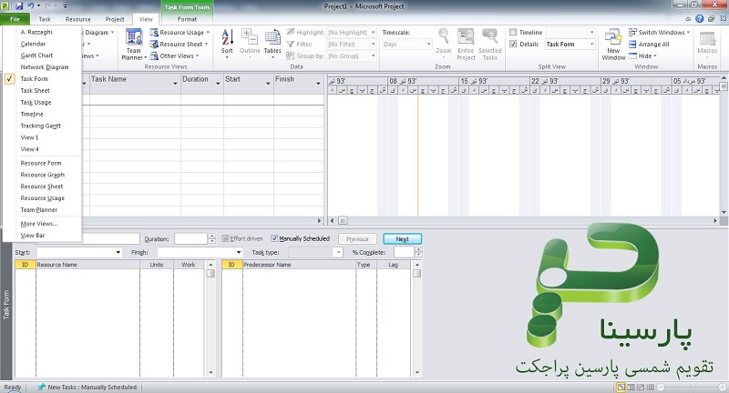
Task: Open the Filter dropdown
Action: point(373,44)
